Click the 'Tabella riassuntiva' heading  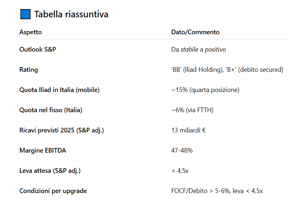click(x=71, y=14)
